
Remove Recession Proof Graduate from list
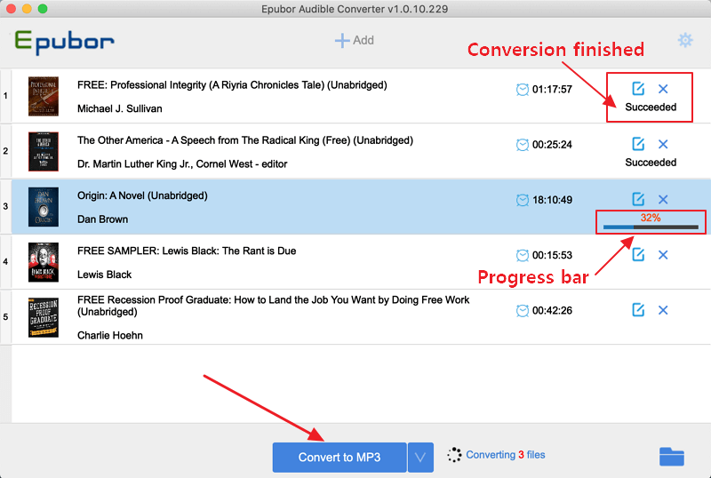click(x=663, y=310)
